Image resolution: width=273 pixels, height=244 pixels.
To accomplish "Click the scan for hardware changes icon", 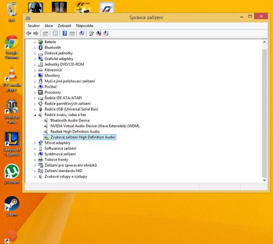I will (82, 33).
